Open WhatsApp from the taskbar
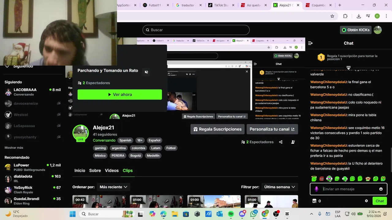392x220 pixels. pyautogui.click(x=253, y=214)
